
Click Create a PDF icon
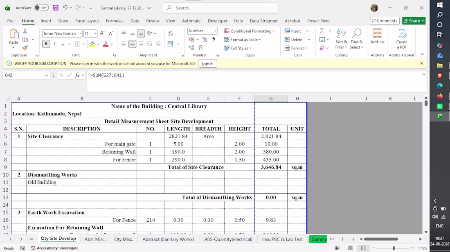coord(402,39)
